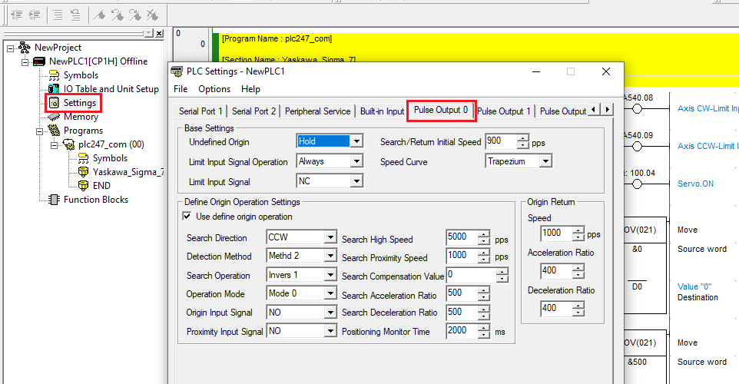Open the Undefined Origin dropdown

[x=356, y=141]
